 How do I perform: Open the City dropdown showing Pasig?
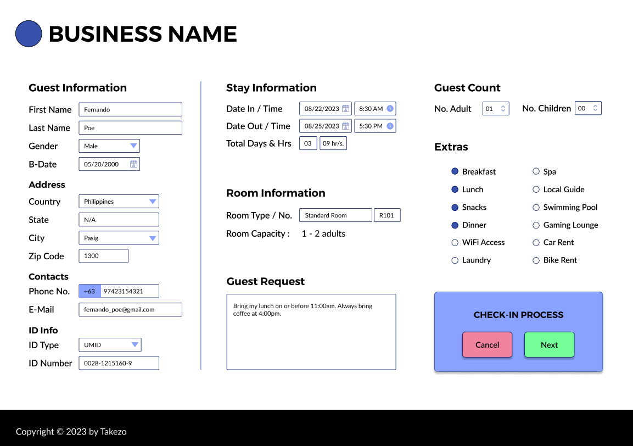click(119, 238)
